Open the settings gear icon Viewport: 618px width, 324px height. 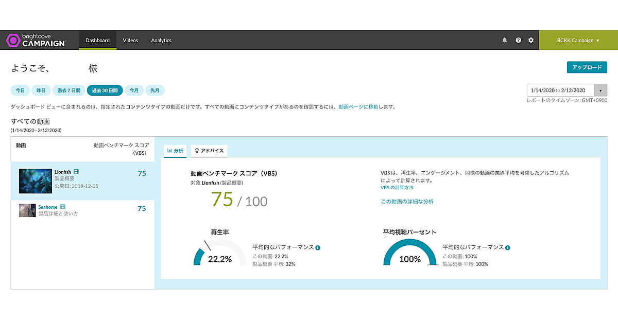tap(531, 40)
